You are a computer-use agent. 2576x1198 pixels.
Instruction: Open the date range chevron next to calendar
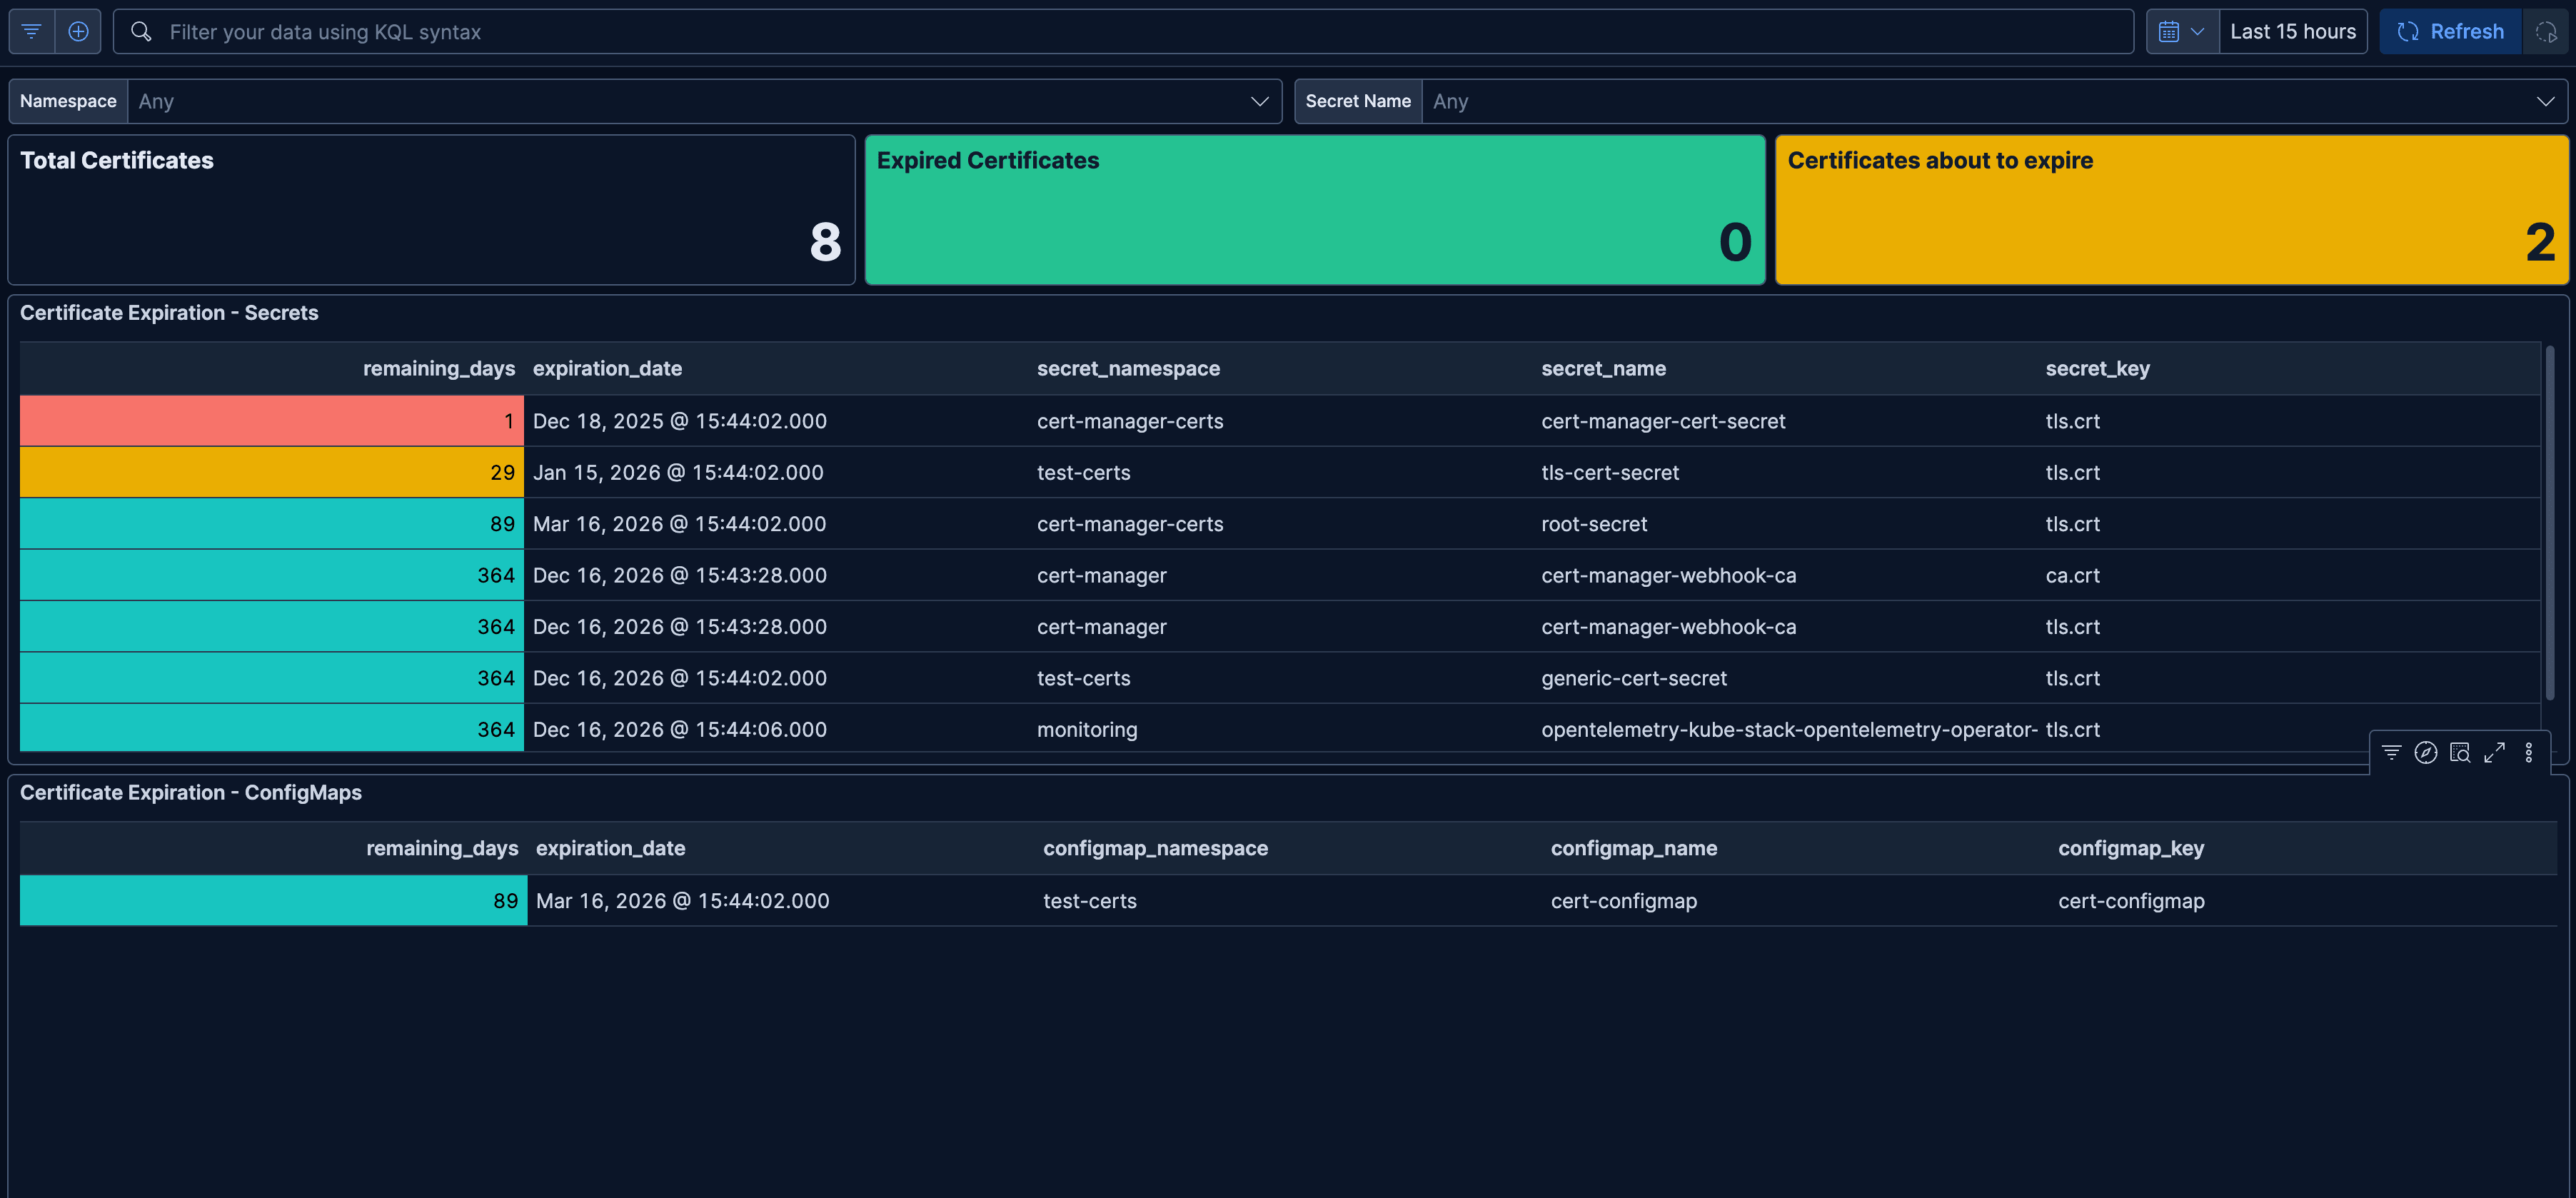[2198, 31]
